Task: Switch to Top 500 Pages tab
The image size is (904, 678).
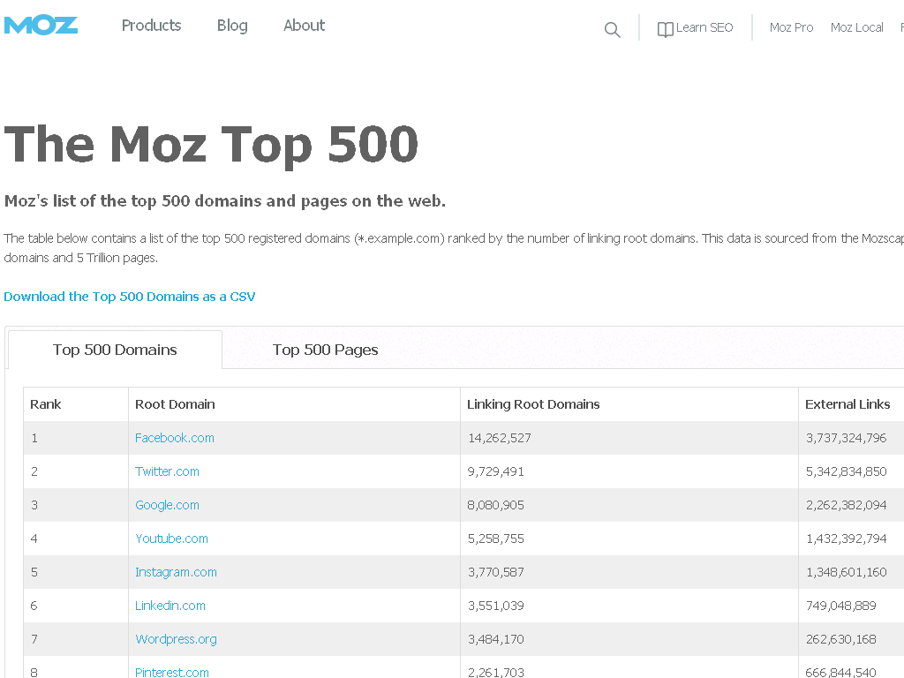Action: point(325,350)
